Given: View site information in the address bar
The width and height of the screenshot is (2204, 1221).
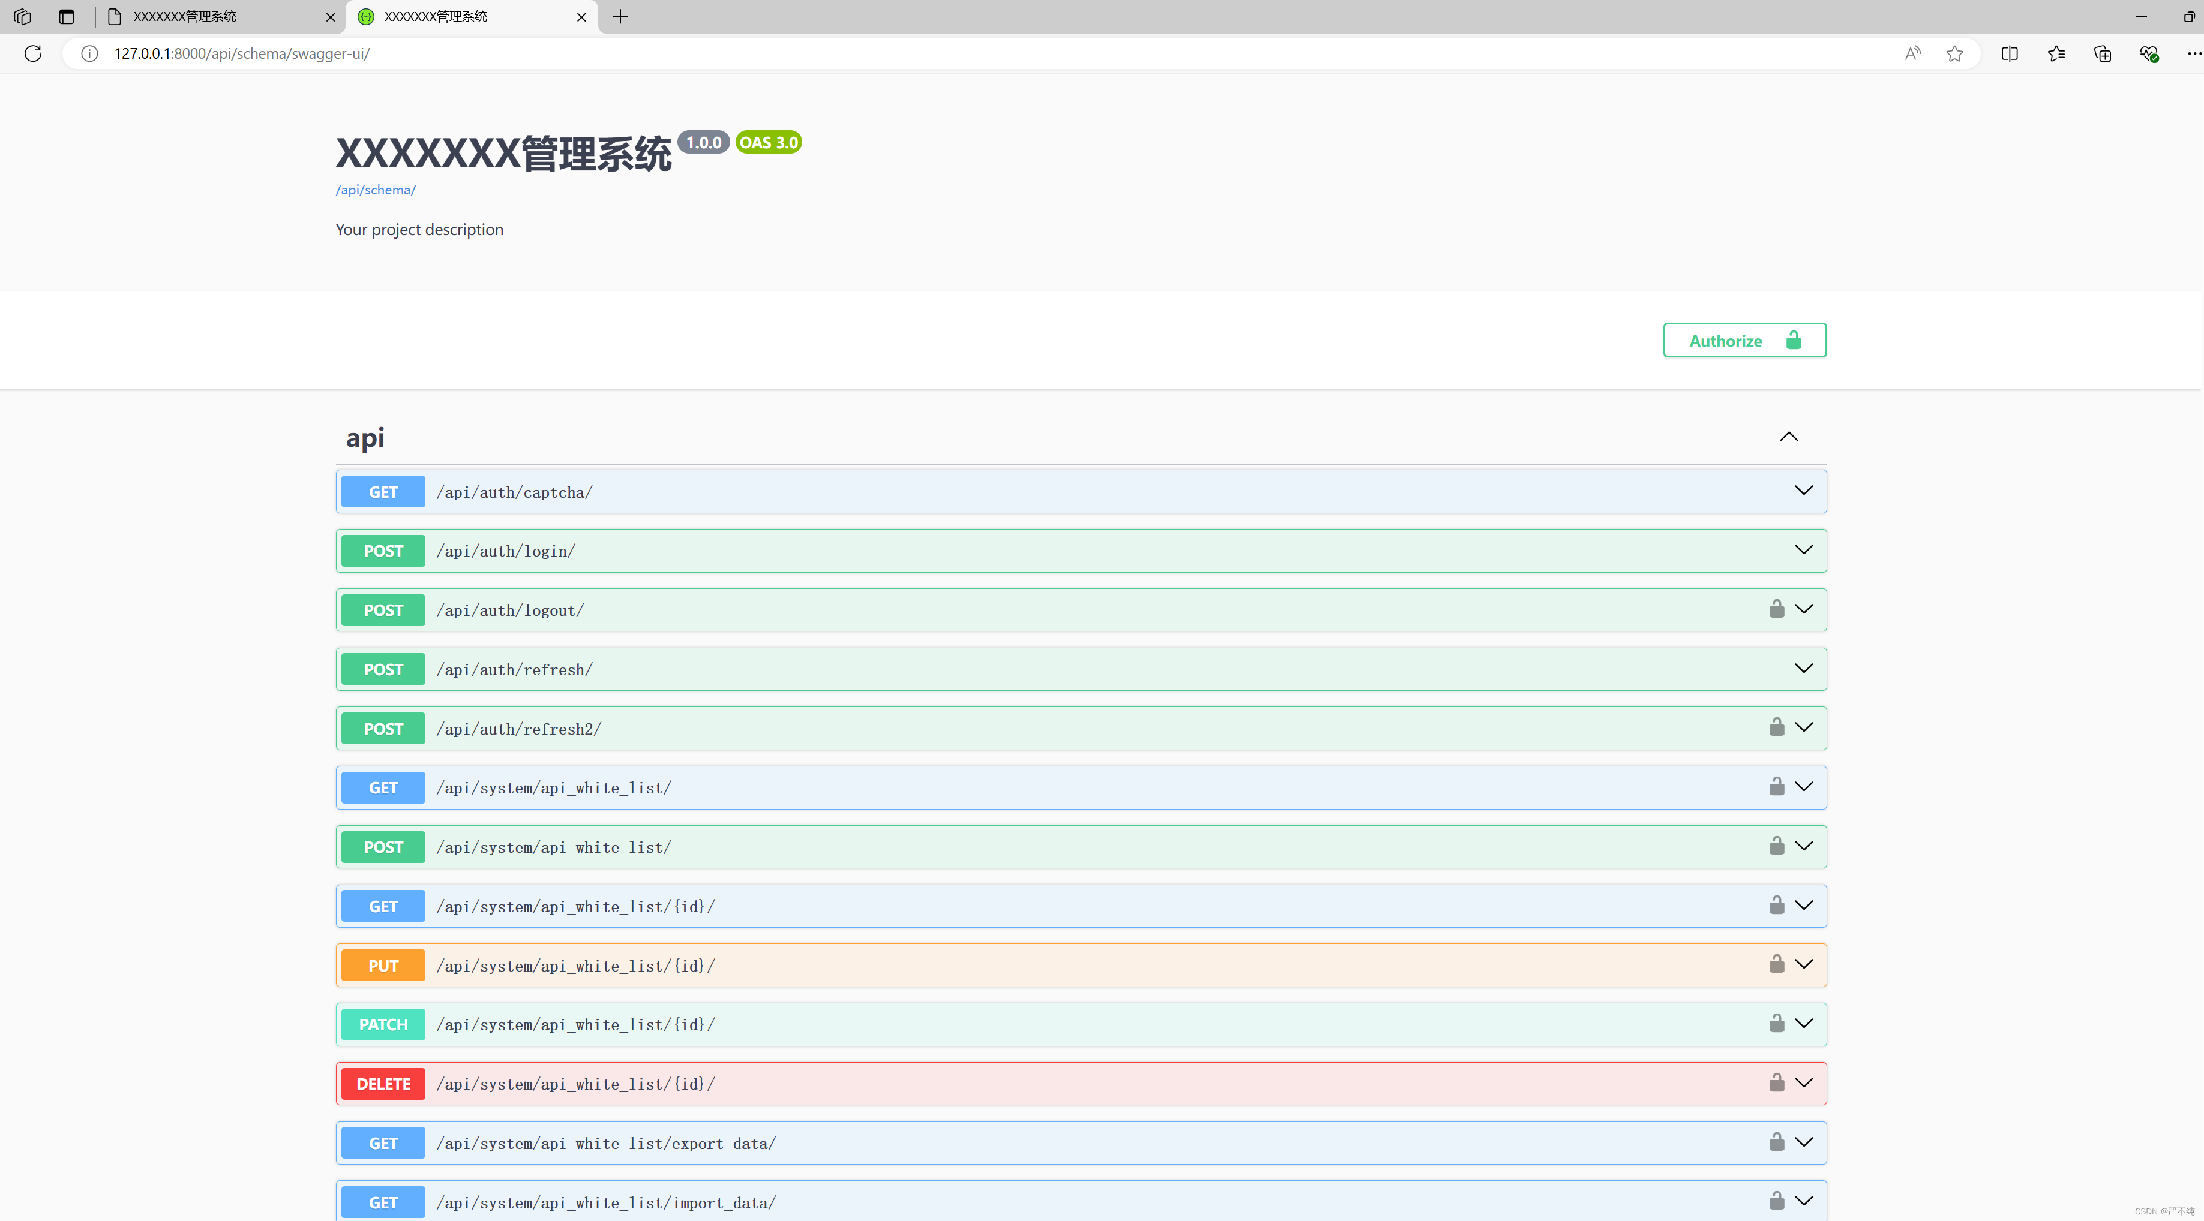Looking at the screenshot, I should (x=89, y=53).
